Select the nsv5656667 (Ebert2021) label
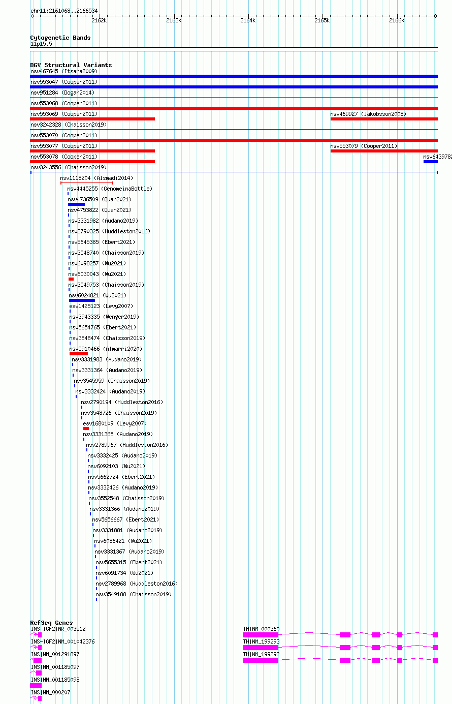Image resolution: width=452 pixels, height=704 pixels. point(126,519)
